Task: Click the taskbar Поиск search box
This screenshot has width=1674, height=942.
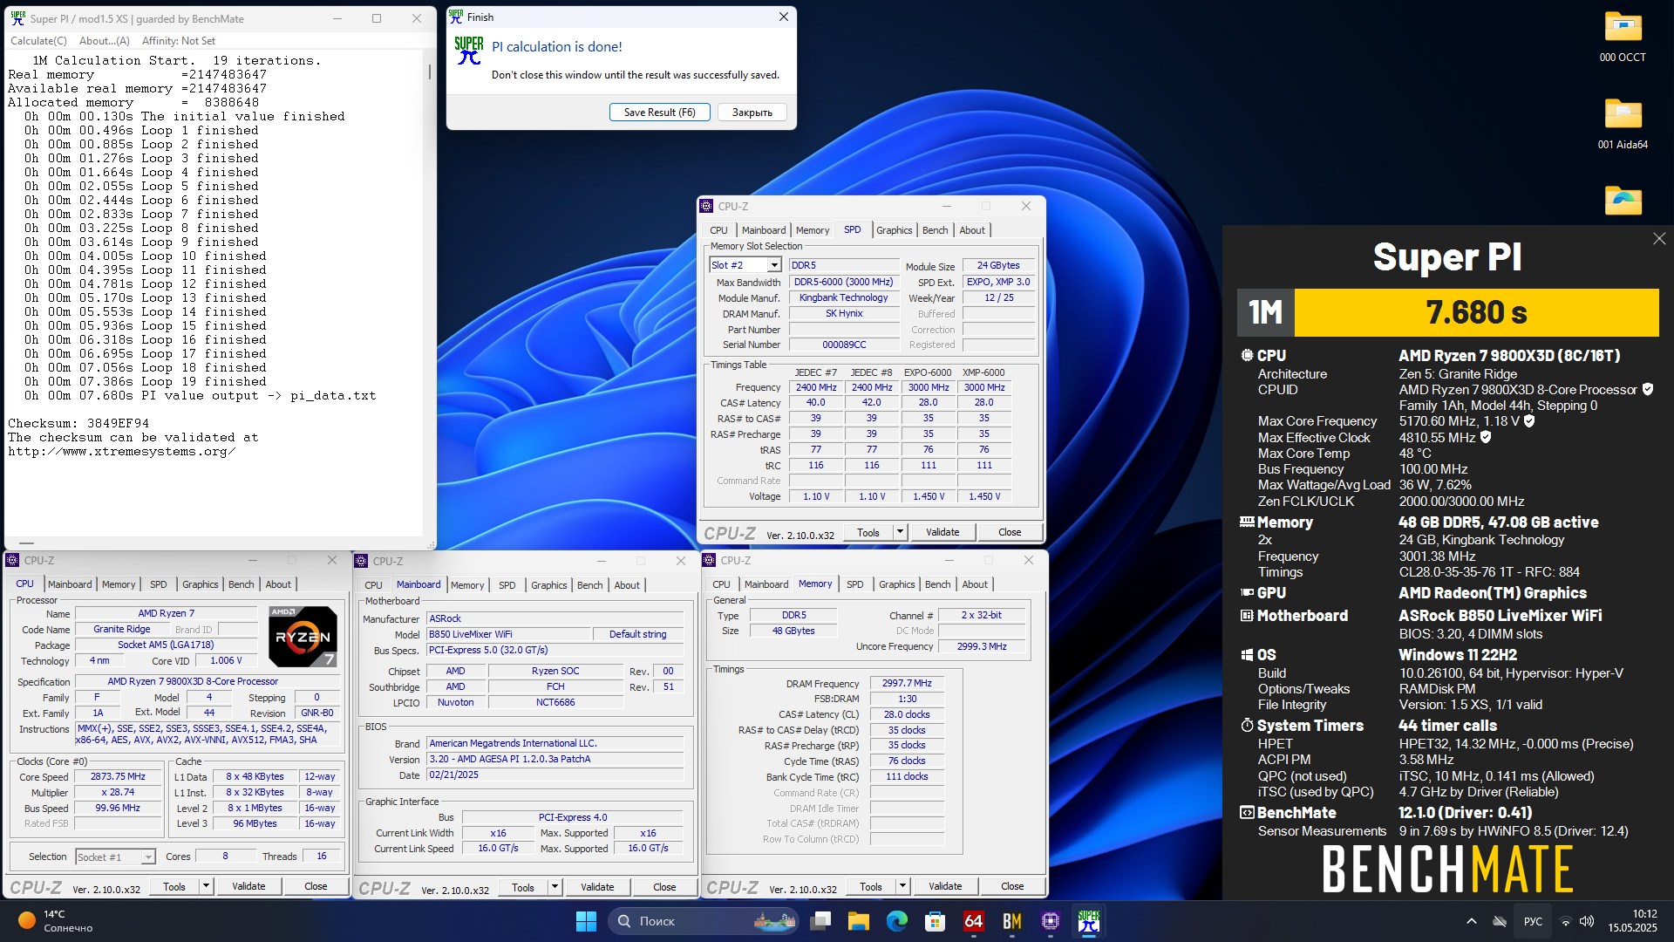Action: 704,921
